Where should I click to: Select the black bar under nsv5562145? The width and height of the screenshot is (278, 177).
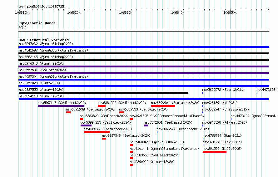click(144, 60)
